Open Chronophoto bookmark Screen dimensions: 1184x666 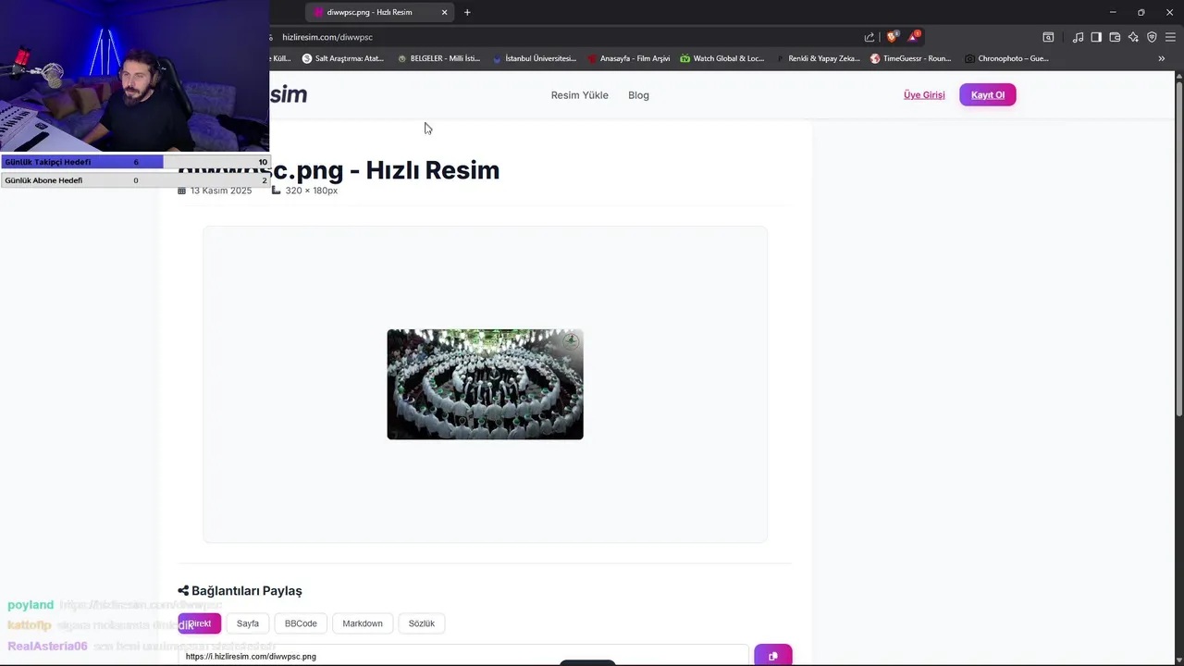[1006, 58]
